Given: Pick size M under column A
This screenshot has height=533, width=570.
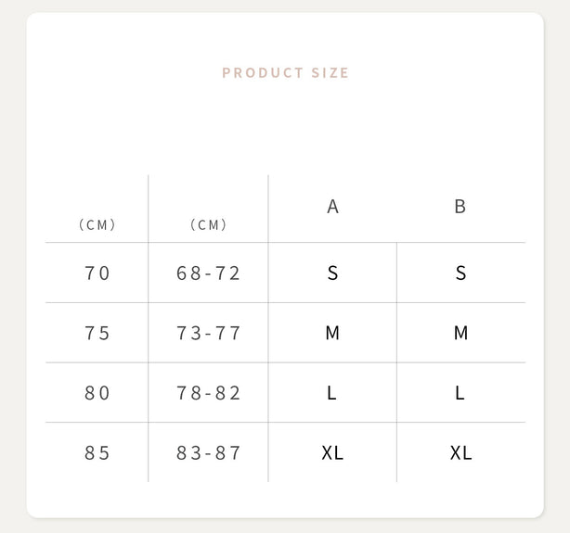Looking at the screenshot, I should pos(332,333).
